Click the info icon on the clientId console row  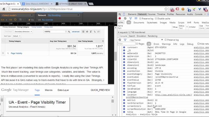[124, 59]
